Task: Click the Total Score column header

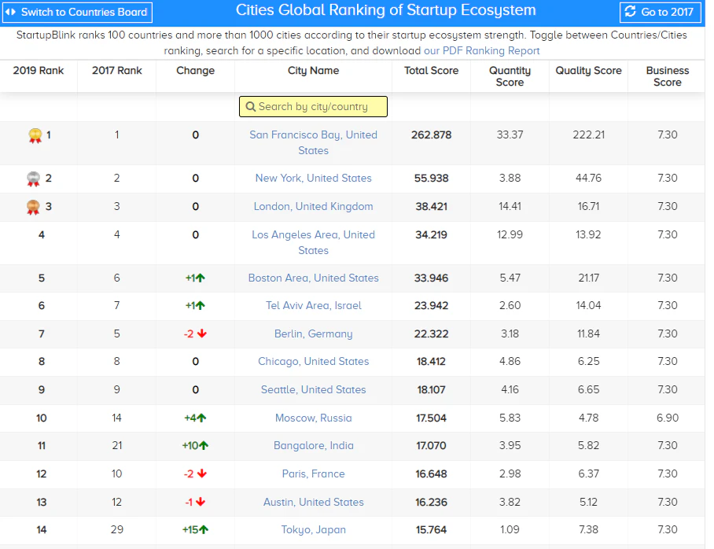Action: 431,70
